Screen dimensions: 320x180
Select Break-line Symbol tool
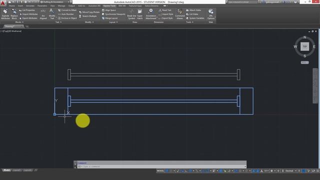pos(131,14)
